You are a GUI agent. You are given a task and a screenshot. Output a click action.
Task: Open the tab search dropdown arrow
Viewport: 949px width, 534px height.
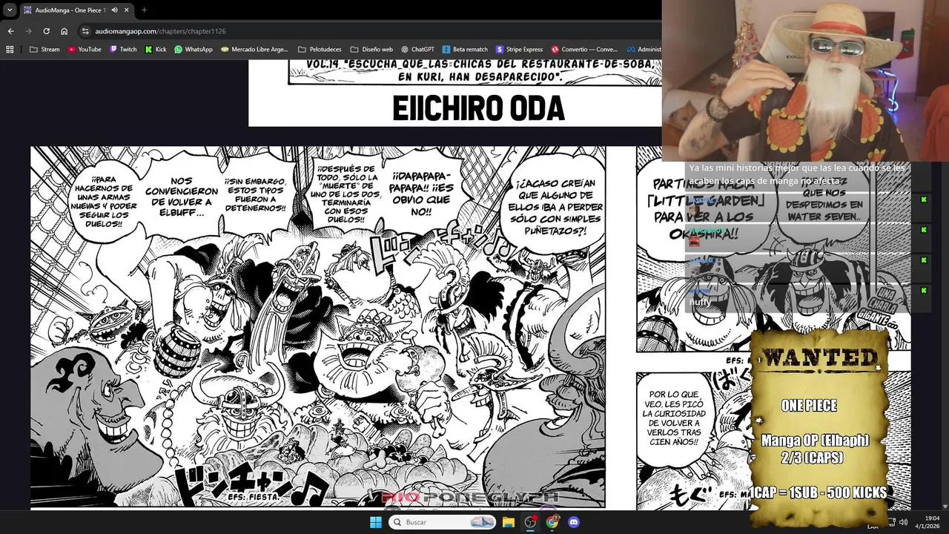10,10
